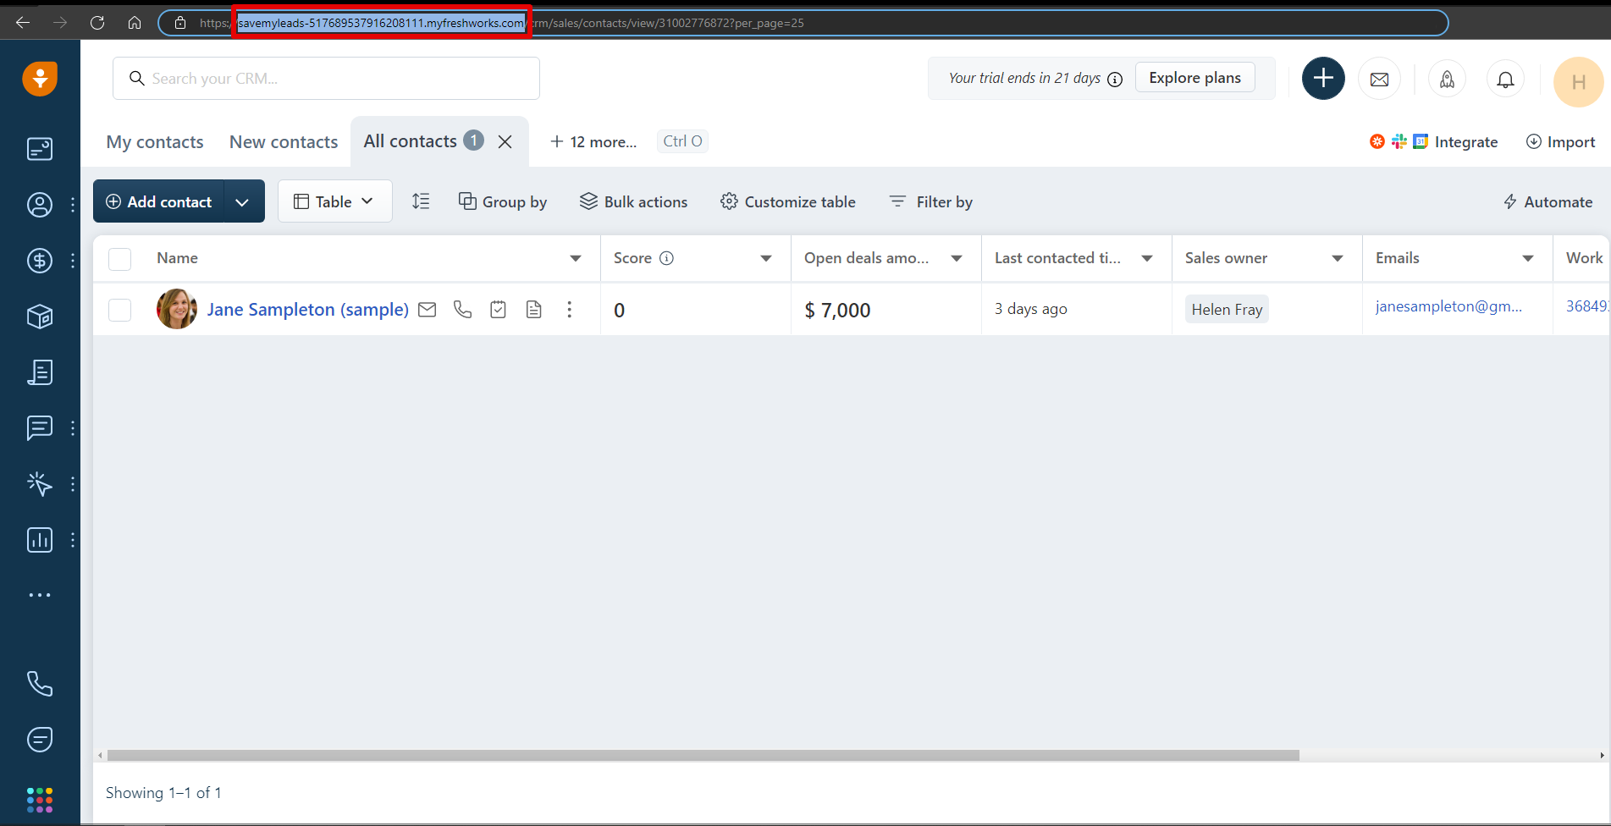Open the dashboard icon in left sidebar
This screenshot has width=1611, height=826.
click(40, 149)
